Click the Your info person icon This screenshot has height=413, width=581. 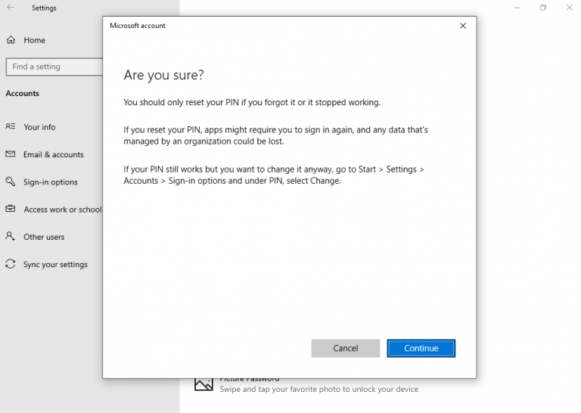point(11,126)
